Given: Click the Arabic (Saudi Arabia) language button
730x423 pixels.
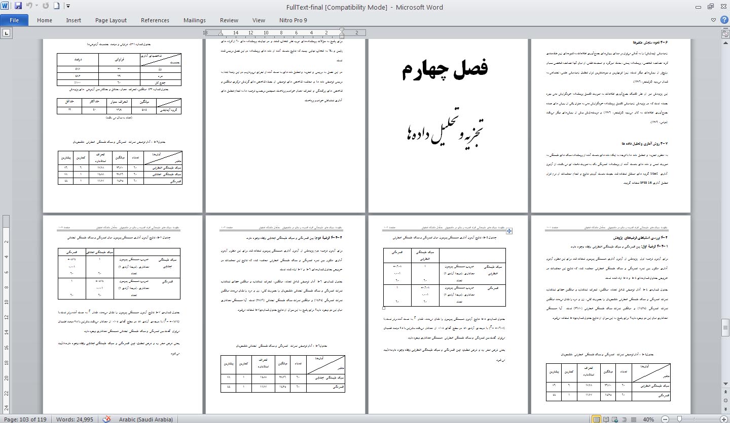Looking at the screenshot, I should 145,419.
